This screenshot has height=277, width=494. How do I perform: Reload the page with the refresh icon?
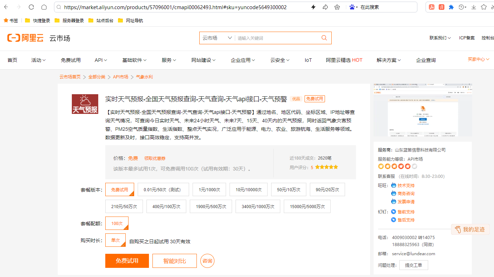(31, 7)
